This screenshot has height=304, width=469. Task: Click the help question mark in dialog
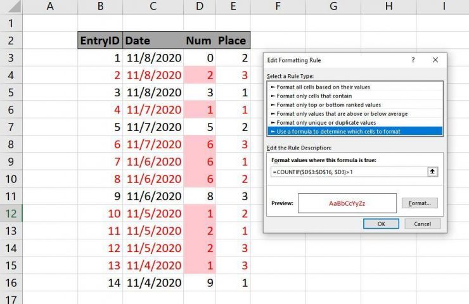coord(413,60)
